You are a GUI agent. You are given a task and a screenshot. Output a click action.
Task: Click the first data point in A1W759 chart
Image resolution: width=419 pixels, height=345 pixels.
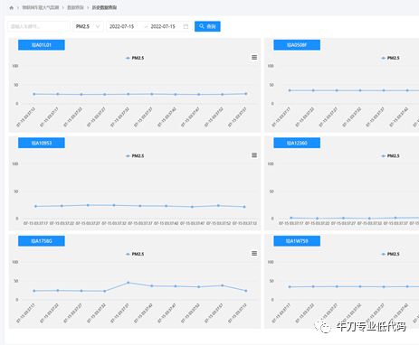point(290,287)
